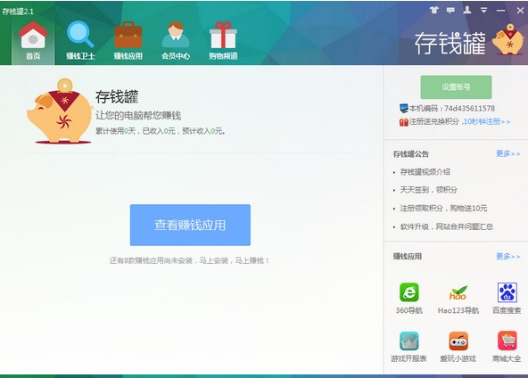Click the green 设置账号 button
The height and width of the screenshot is (378, 528).
456,87
